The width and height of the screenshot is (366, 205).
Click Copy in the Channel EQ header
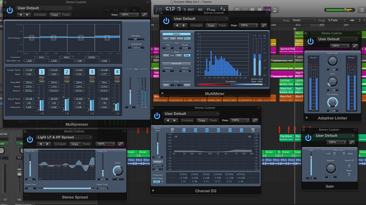(x=202, y=120)
